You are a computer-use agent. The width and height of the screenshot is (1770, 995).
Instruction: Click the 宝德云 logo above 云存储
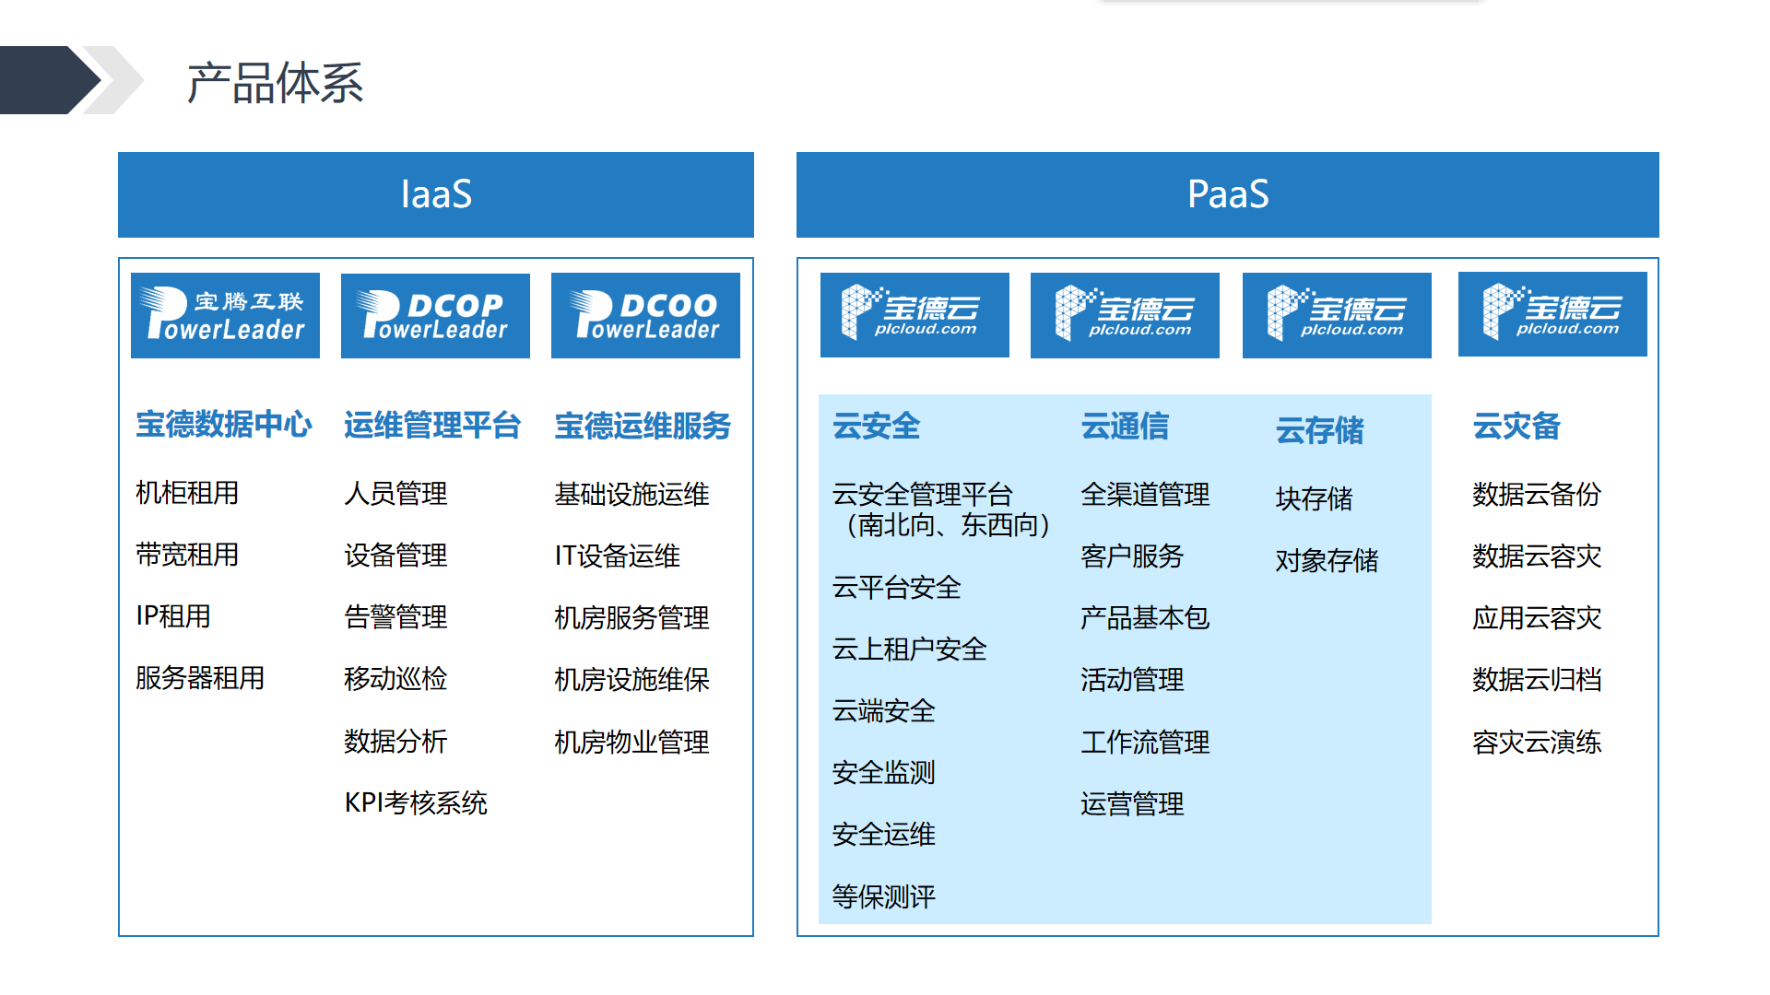coord(1337,314)
